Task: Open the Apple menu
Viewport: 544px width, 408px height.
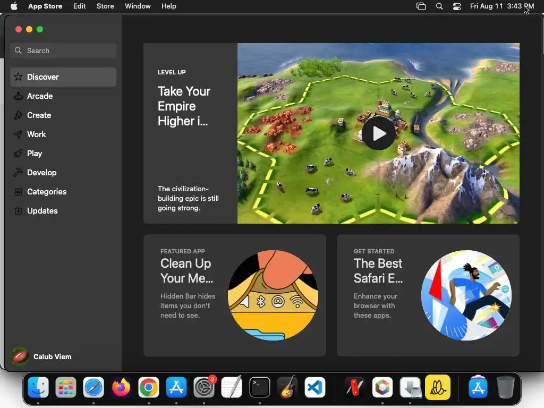Action: 14,6
